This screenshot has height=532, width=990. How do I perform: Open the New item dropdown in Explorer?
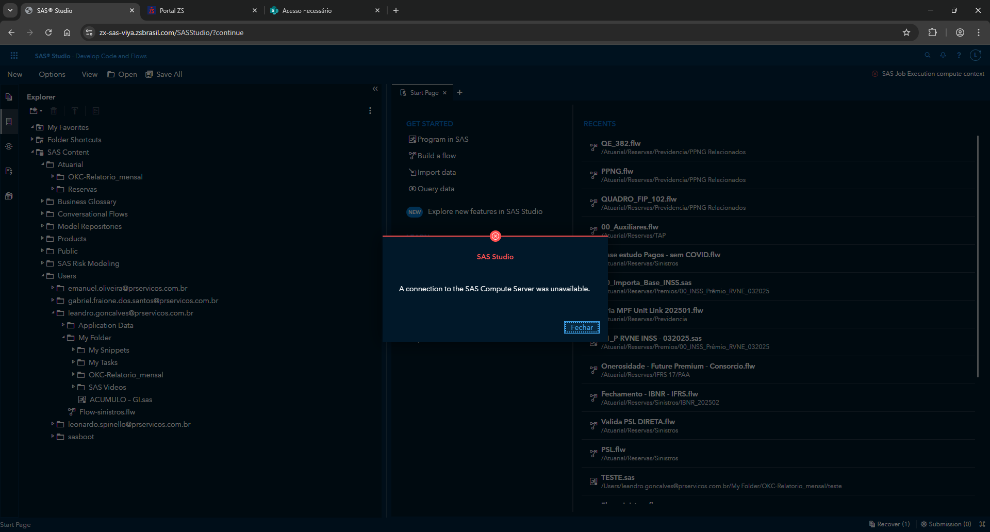pyautogui.click(x=35, y=111)
